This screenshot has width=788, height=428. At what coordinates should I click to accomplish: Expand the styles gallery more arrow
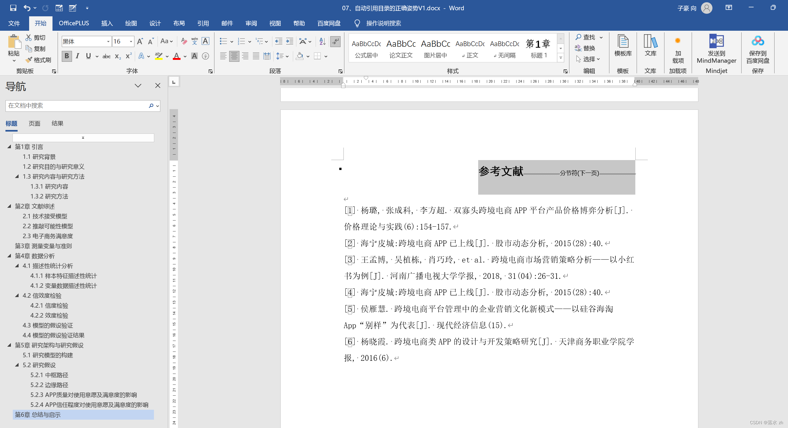pos(560,58)
